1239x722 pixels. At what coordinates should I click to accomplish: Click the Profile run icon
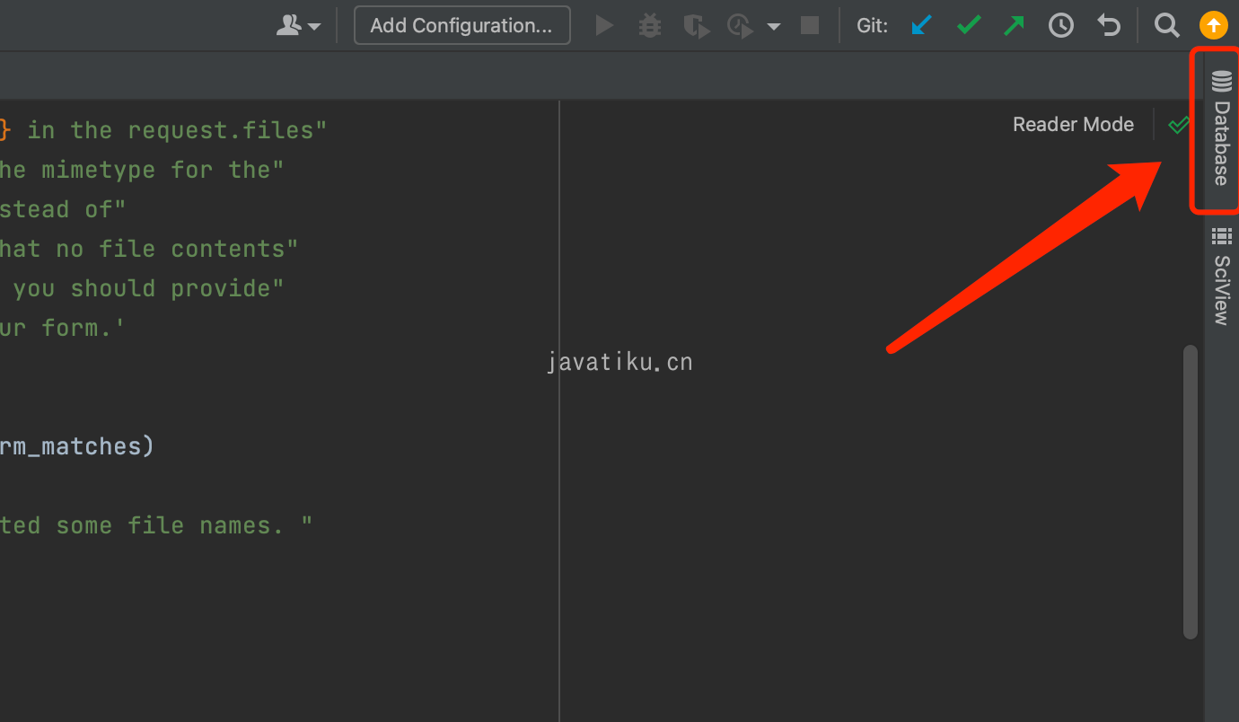click(x=741, y=25)
